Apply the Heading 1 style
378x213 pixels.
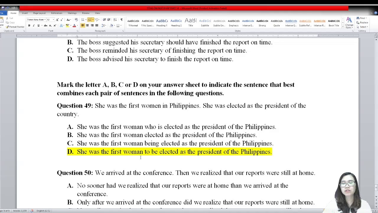(x=162, y=23)
